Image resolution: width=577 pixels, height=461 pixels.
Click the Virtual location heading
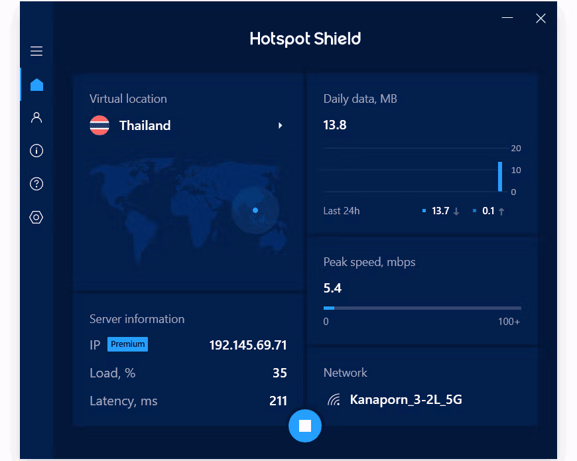tap(128, 99)
